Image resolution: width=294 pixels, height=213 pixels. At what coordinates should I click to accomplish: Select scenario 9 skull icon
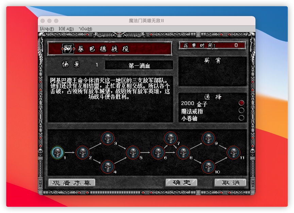click(208, 138)
